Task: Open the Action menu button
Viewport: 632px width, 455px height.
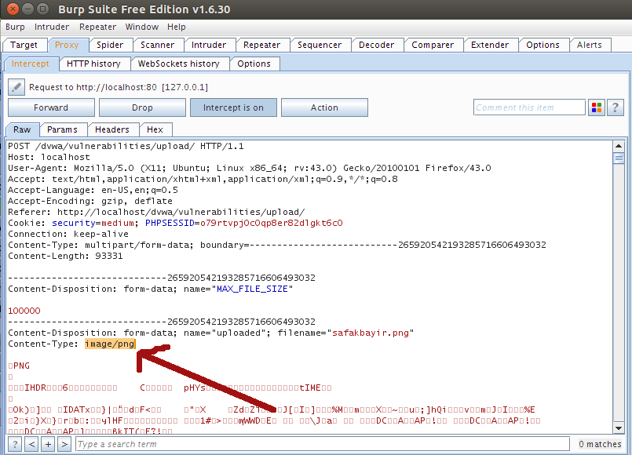Action: tap(324, 107)
